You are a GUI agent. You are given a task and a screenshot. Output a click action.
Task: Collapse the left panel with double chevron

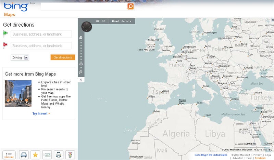point(81,80)
